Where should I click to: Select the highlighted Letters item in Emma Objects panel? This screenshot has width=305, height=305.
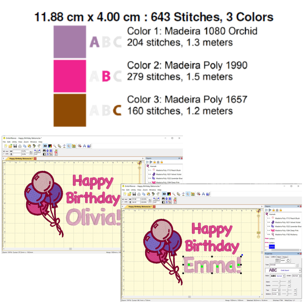click(272, 246)
